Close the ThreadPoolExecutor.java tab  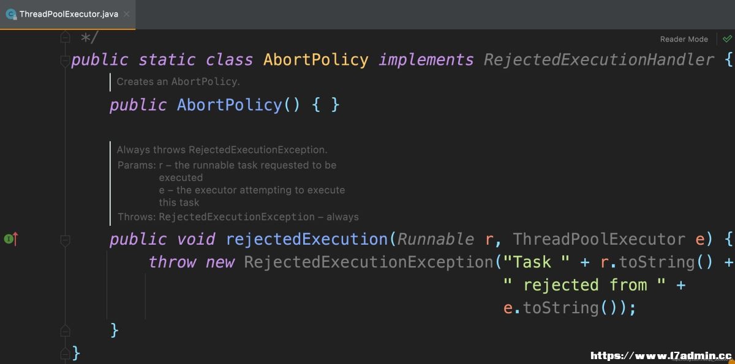[x=126, y=14]
